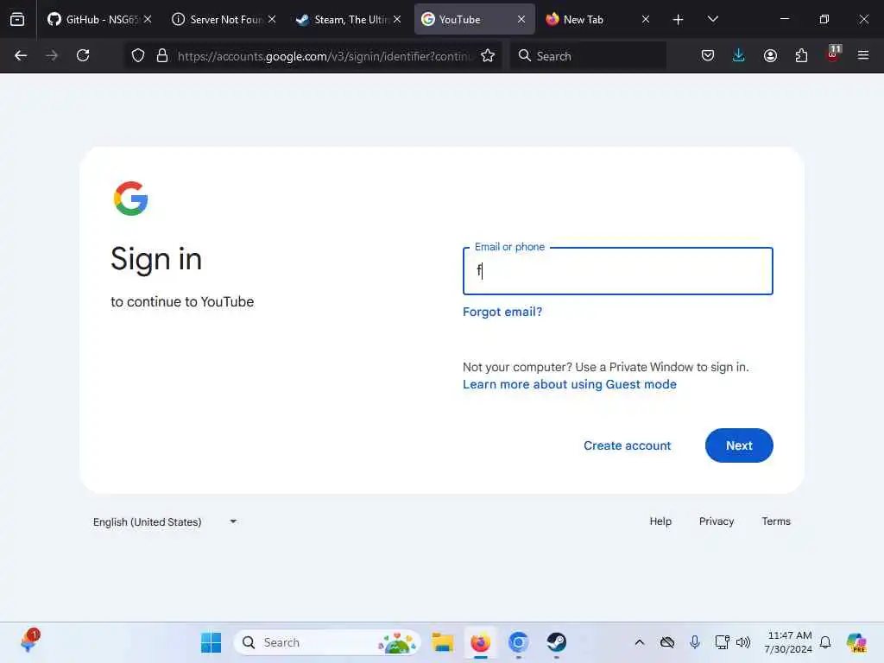Open the widgets icon with red badge
Viewport: 884px width, 663px height.
29,641
